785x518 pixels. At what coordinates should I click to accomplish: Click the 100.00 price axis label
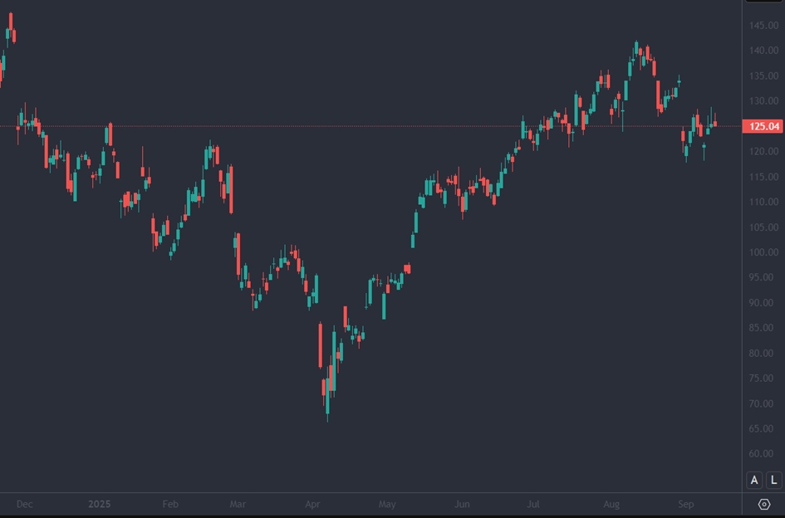763,252
